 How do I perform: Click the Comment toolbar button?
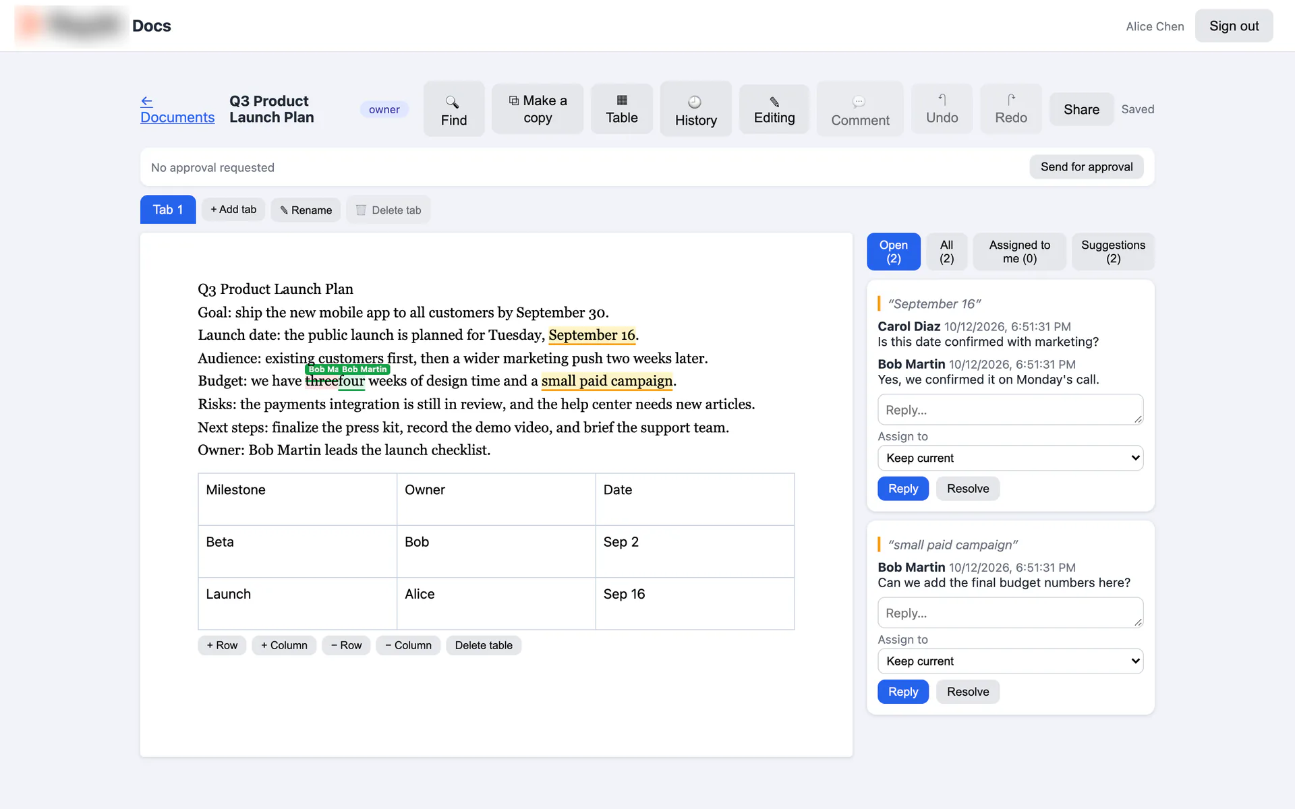[x=860, y=109]
